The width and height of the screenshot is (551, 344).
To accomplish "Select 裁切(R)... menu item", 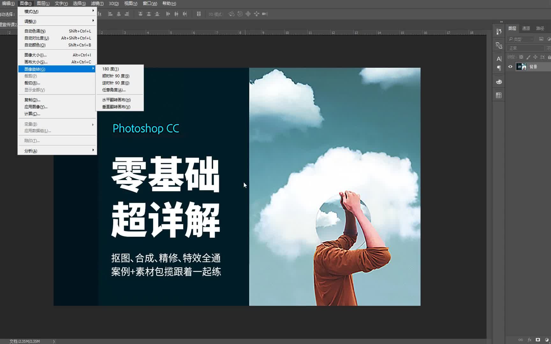I will click(57, 83).
